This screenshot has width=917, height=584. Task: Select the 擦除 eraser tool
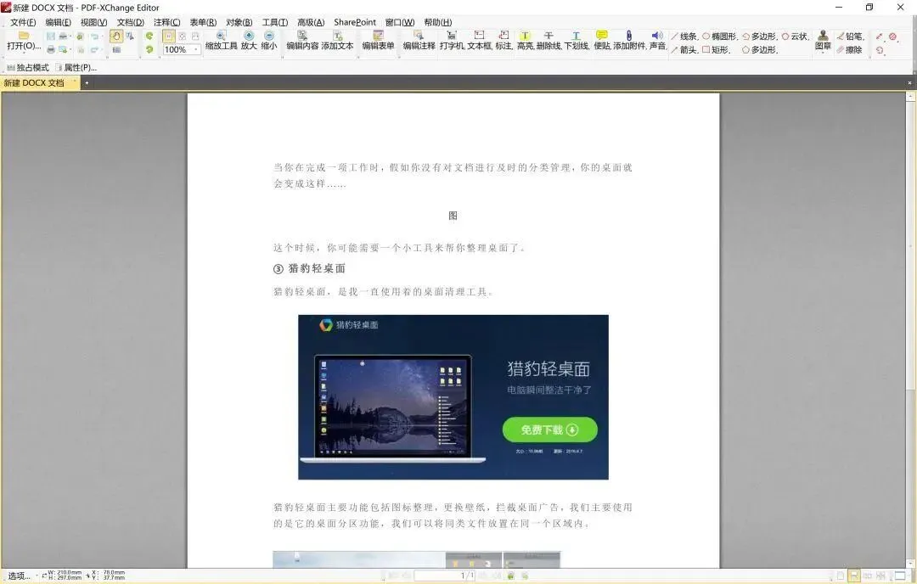pos(850,50)
